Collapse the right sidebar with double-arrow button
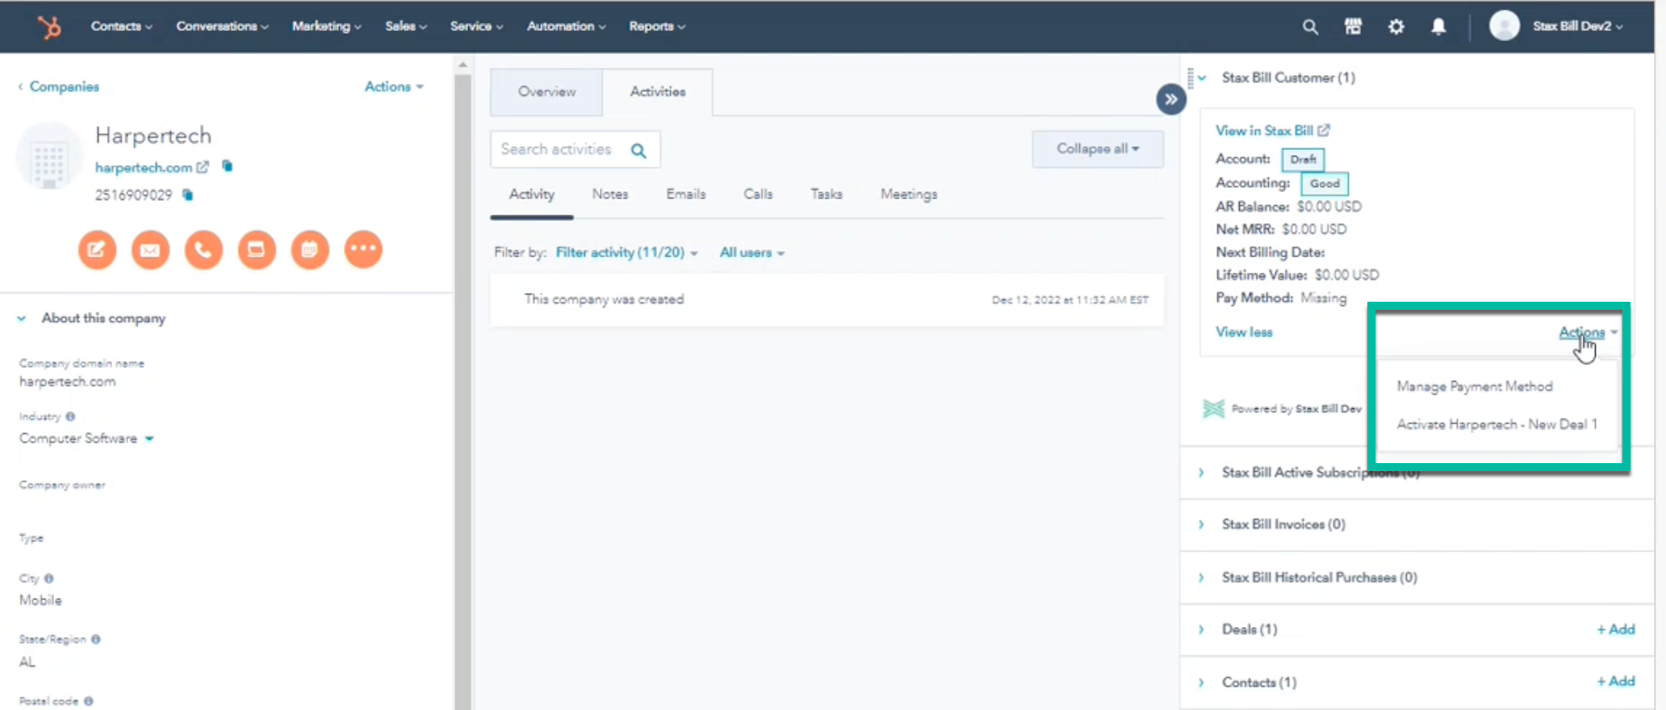The image size is (1666, 710). (x=1170, y=99)
